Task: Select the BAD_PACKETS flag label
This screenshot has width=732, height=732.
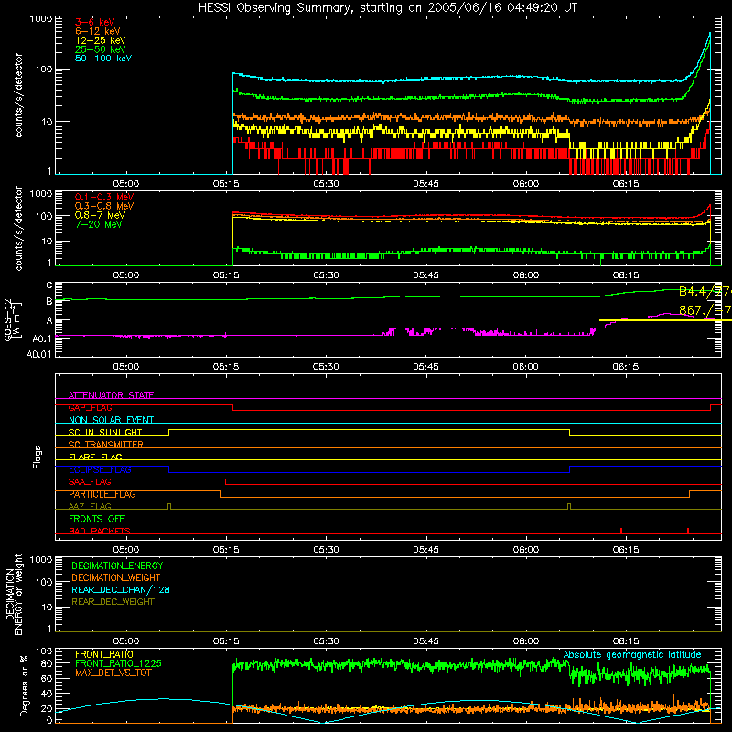Action: click(x=100, y=531)
